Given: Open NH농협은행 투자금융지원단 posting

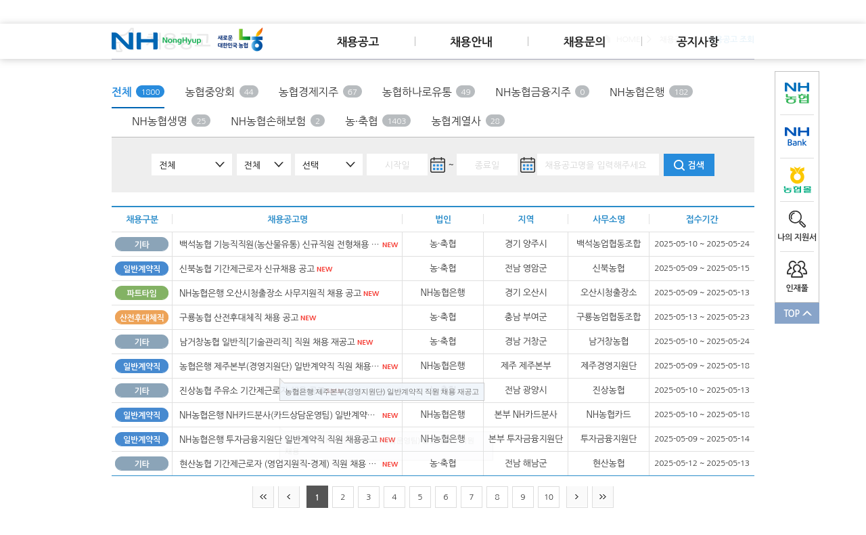Looking at the screenshot, I should tap(278, 439).
